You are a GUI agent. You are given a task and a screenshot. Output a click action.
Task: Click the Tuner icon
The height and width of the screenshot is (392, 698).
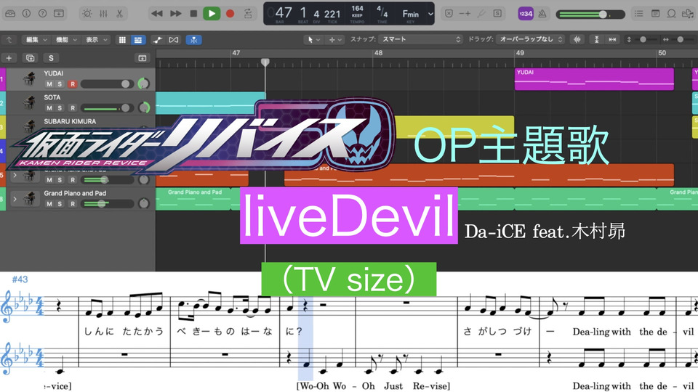coord(481,13)
